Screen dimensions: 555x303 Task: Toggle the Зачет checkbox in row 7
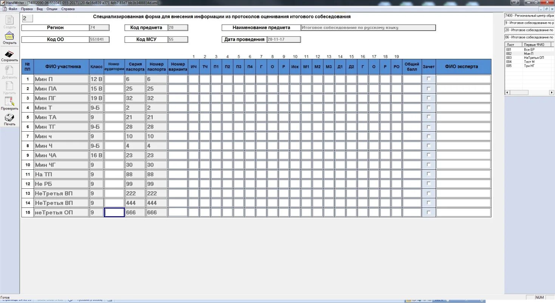pos(428,136)
